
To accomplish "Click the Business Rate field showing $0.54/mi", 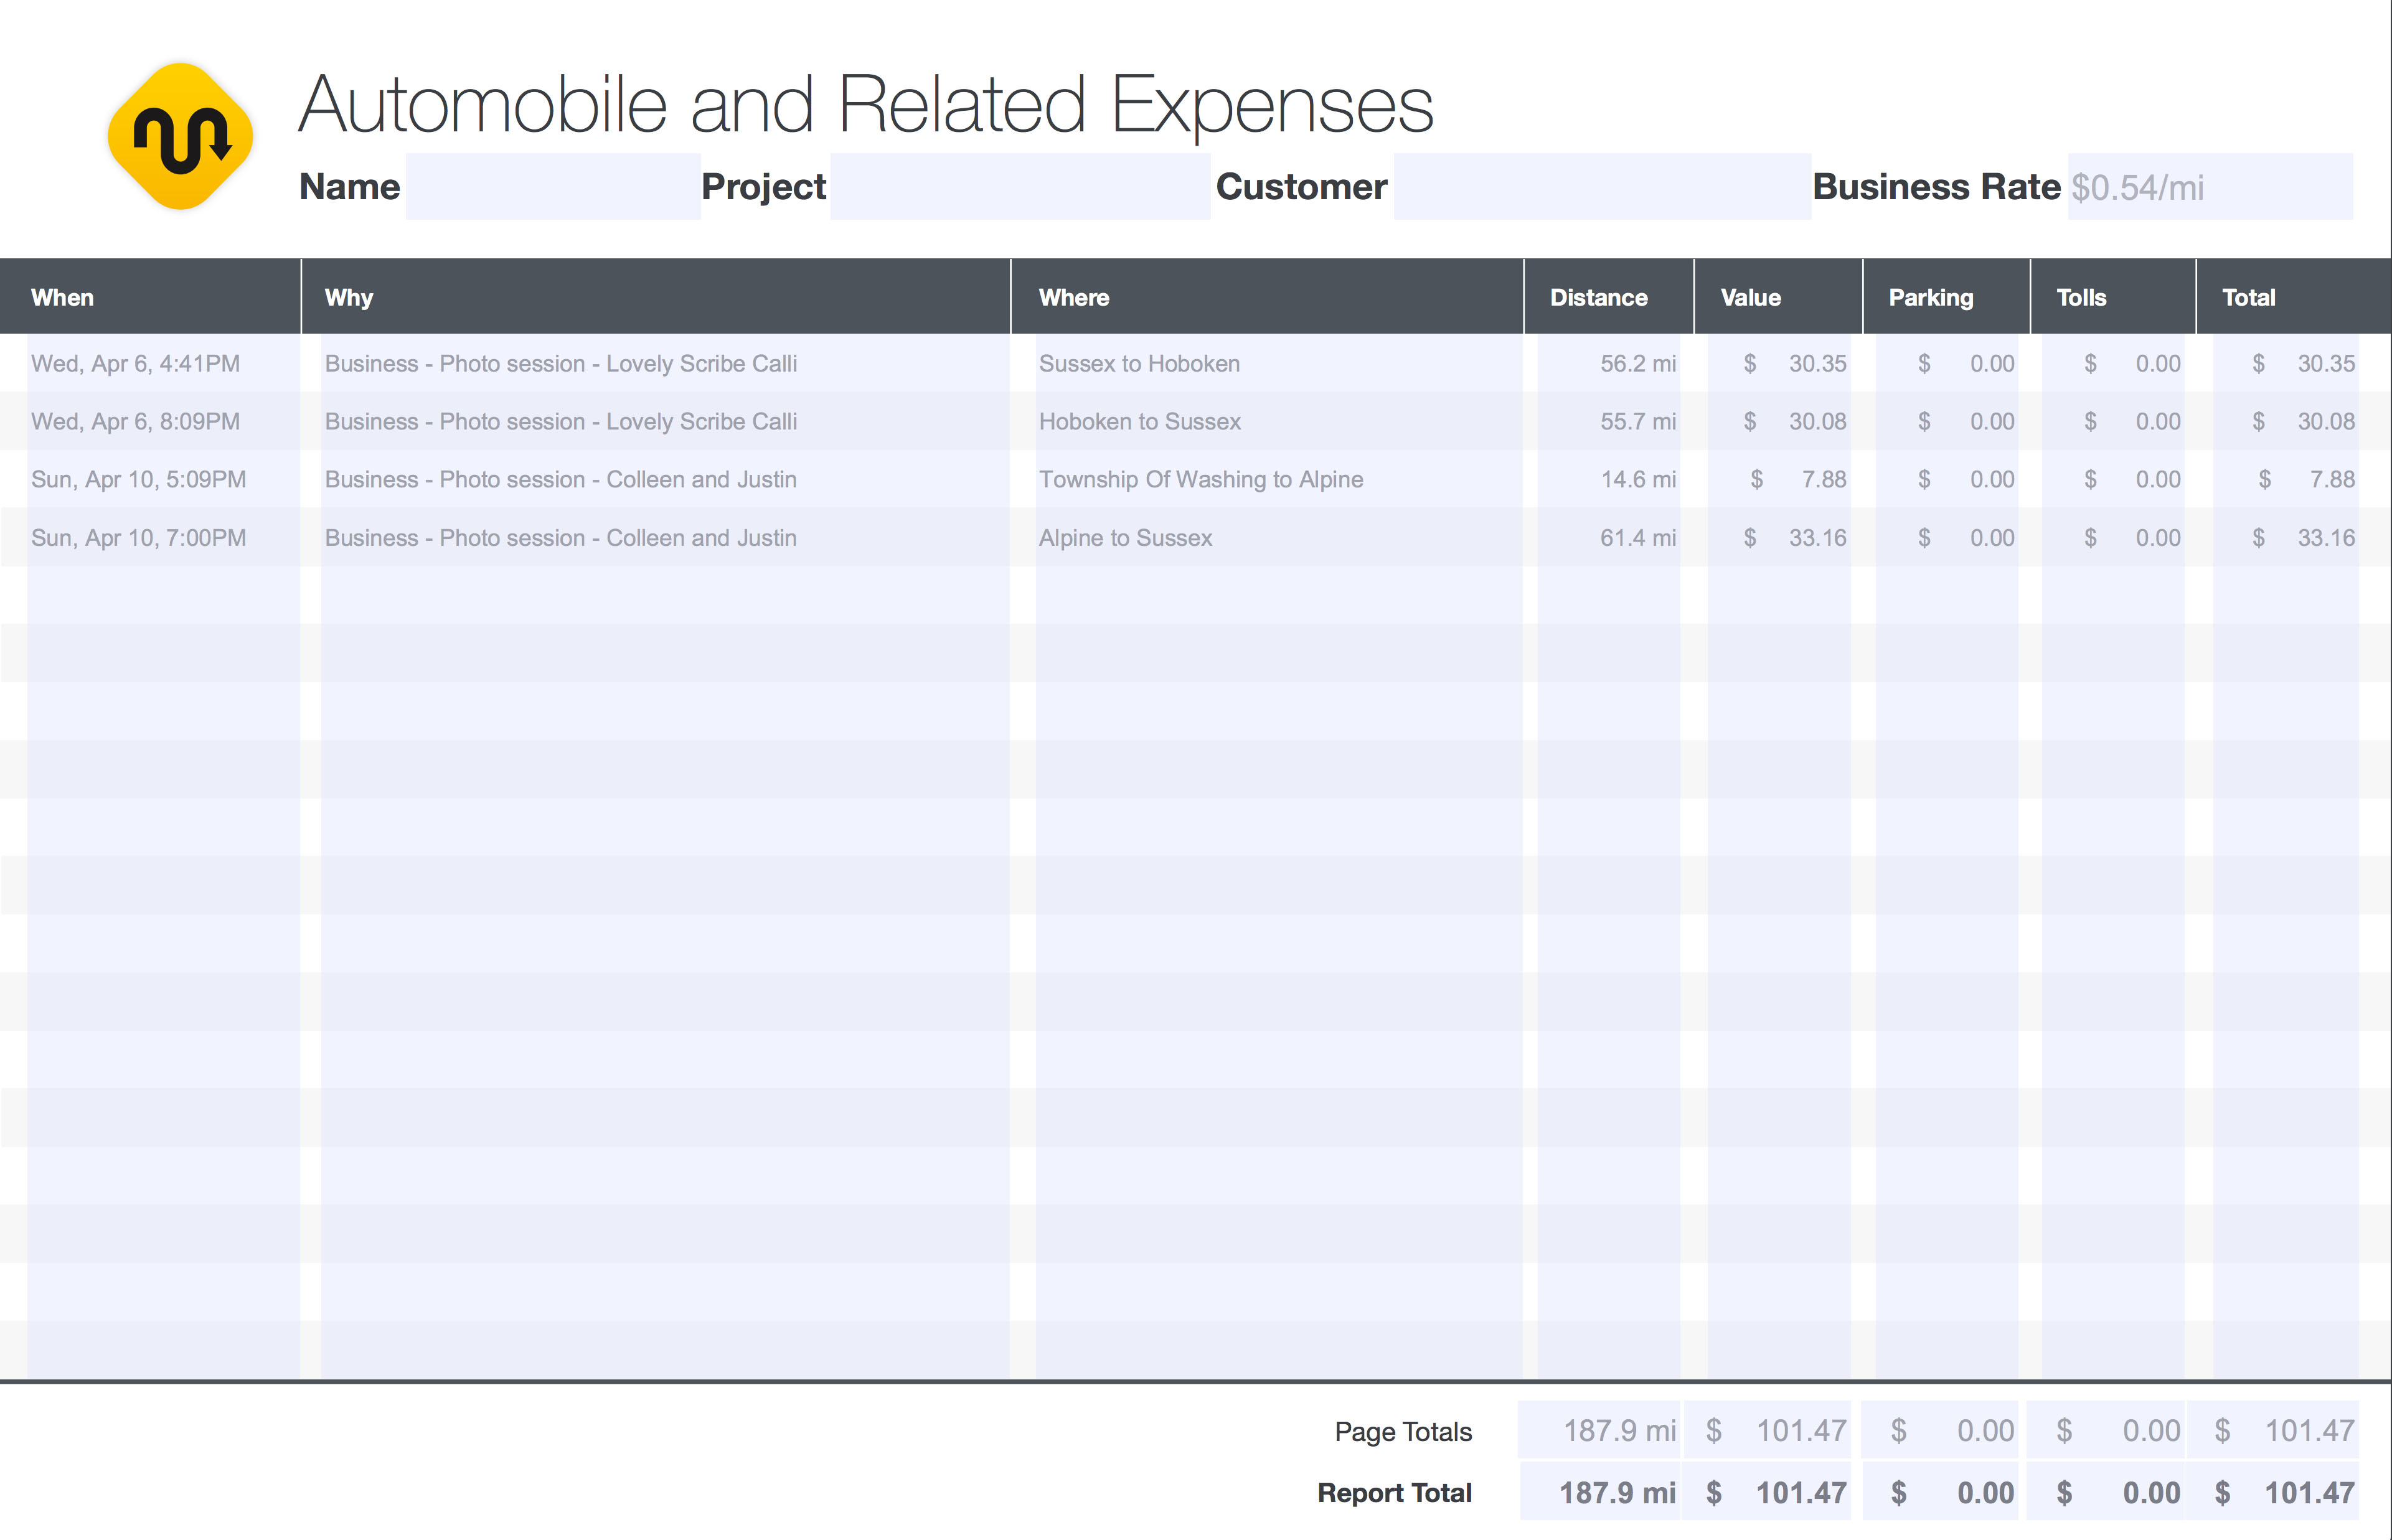I will pos(2210,187).
